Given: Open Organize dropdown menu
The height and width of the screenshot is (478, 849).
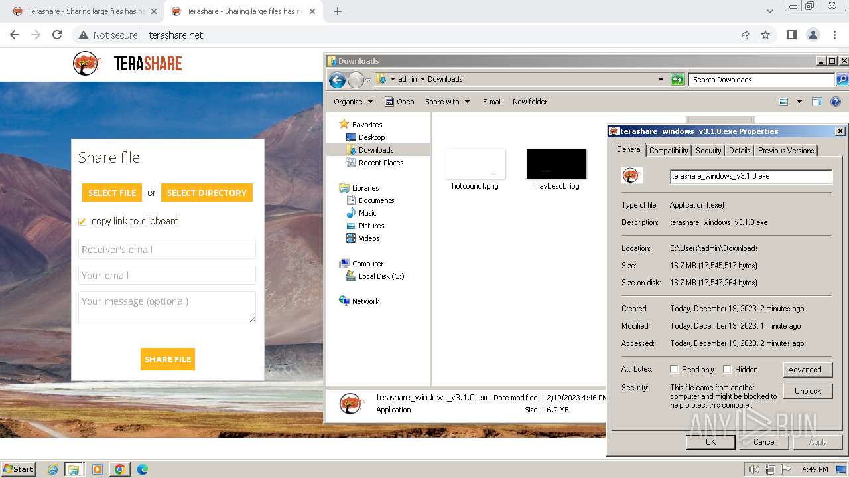Looking at the screenshot, I should point(353,102).
